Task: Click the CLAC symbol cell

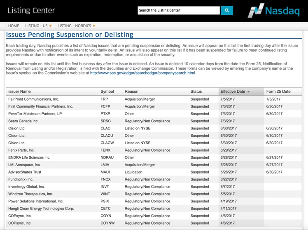Action: [105, 128]
